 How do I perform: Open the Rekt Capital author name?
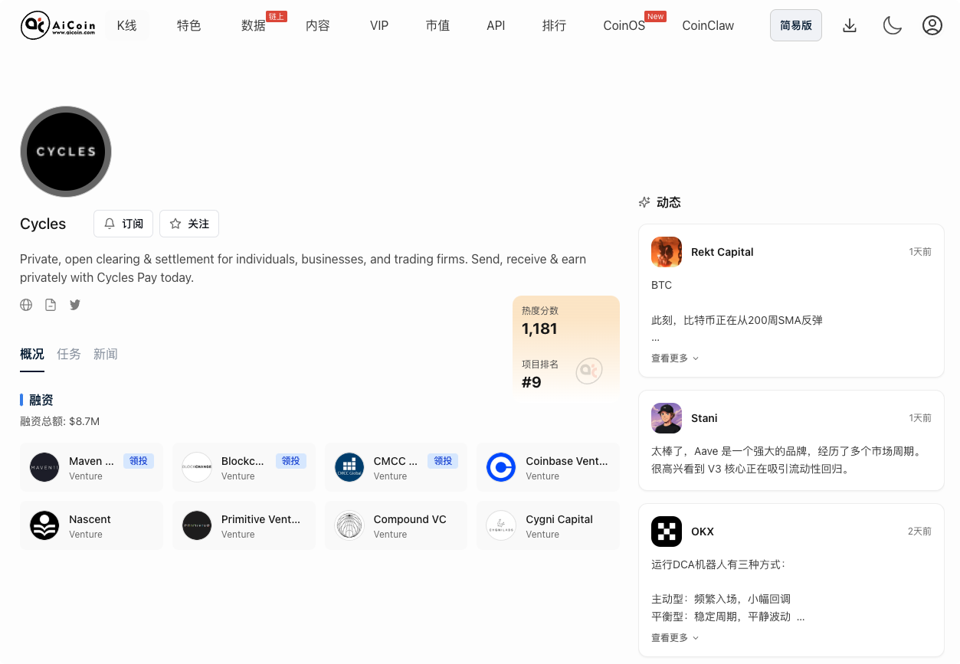(x=722, y=252)
